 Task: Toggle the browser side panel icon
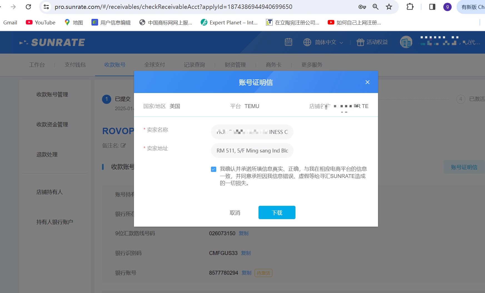pyautogui.click(x=432, y=7)
